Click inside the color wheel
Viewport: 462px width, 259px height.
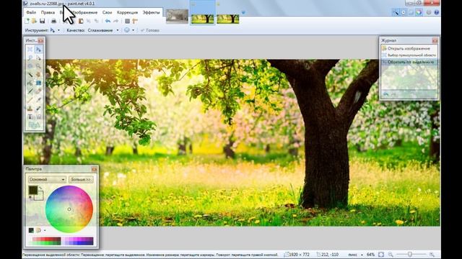[69, 209]
